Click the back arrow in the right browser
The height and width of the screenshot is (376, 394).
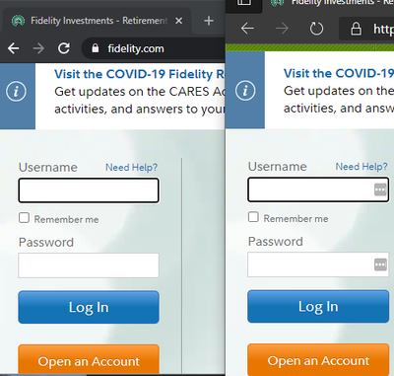point(247,29)
